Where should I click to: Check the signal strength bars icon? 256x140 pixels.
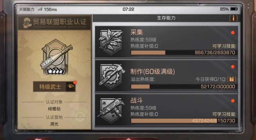pyautogui.click(x=40, y=9)
